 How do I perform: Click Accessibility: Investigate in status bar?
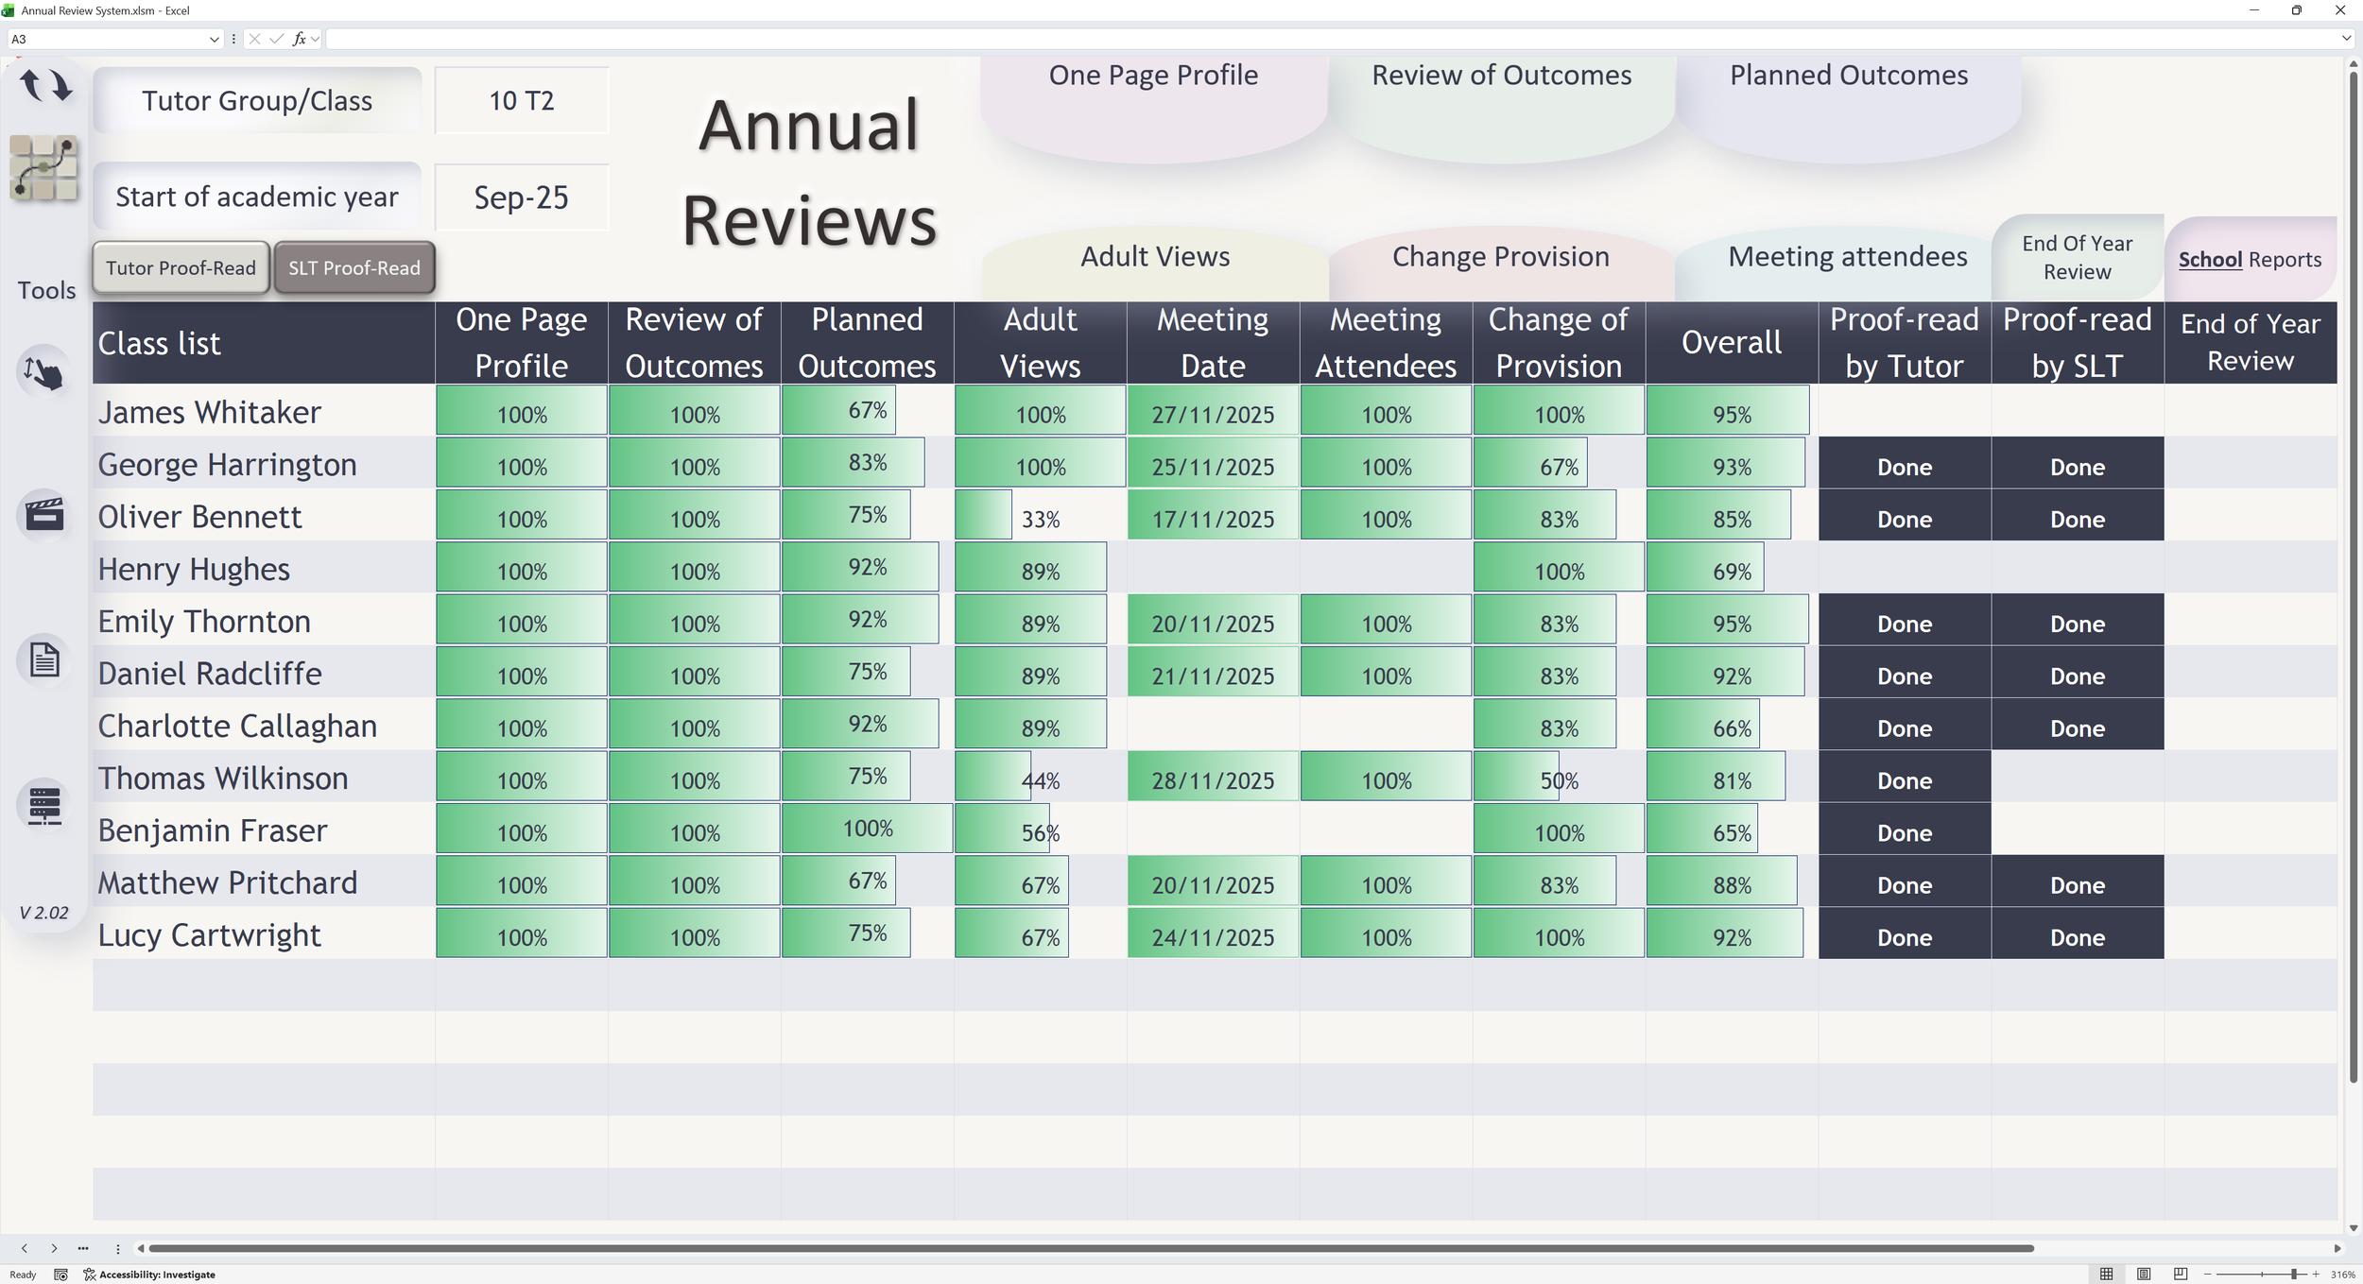pyautogui.click(x=149, y=1275)
